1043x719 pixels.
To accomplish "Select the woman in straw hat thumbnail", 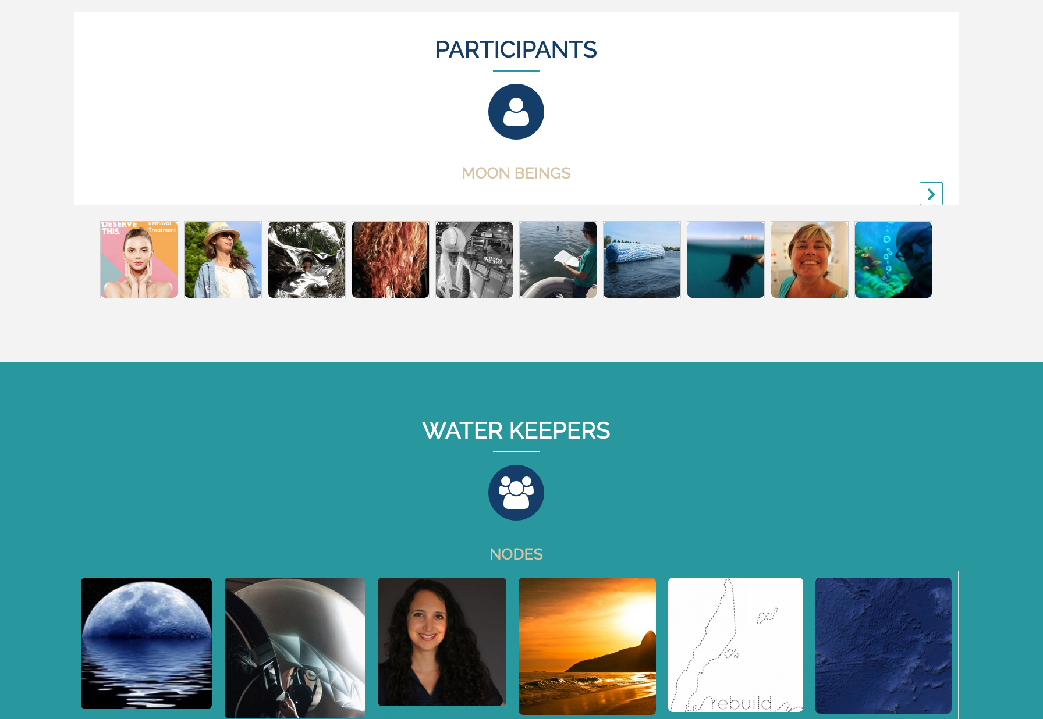I will click(223, 259).
